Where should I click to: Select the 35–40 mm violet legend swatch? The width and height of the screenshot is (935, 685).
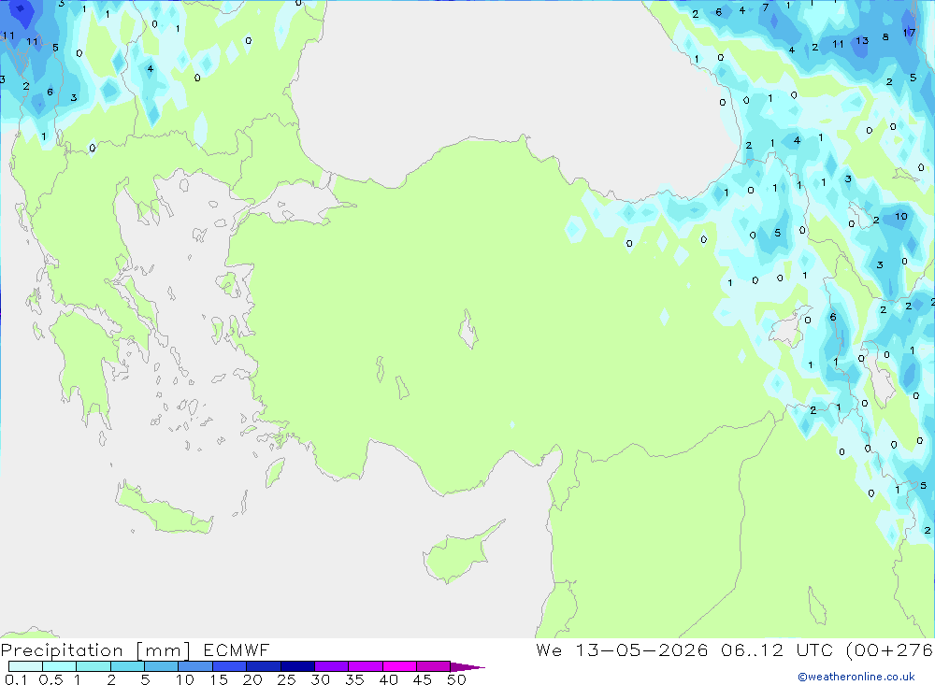[x=366, y=666]
